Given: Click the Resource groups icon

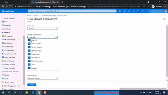Looking at the screenshot, I should [3, 40].
